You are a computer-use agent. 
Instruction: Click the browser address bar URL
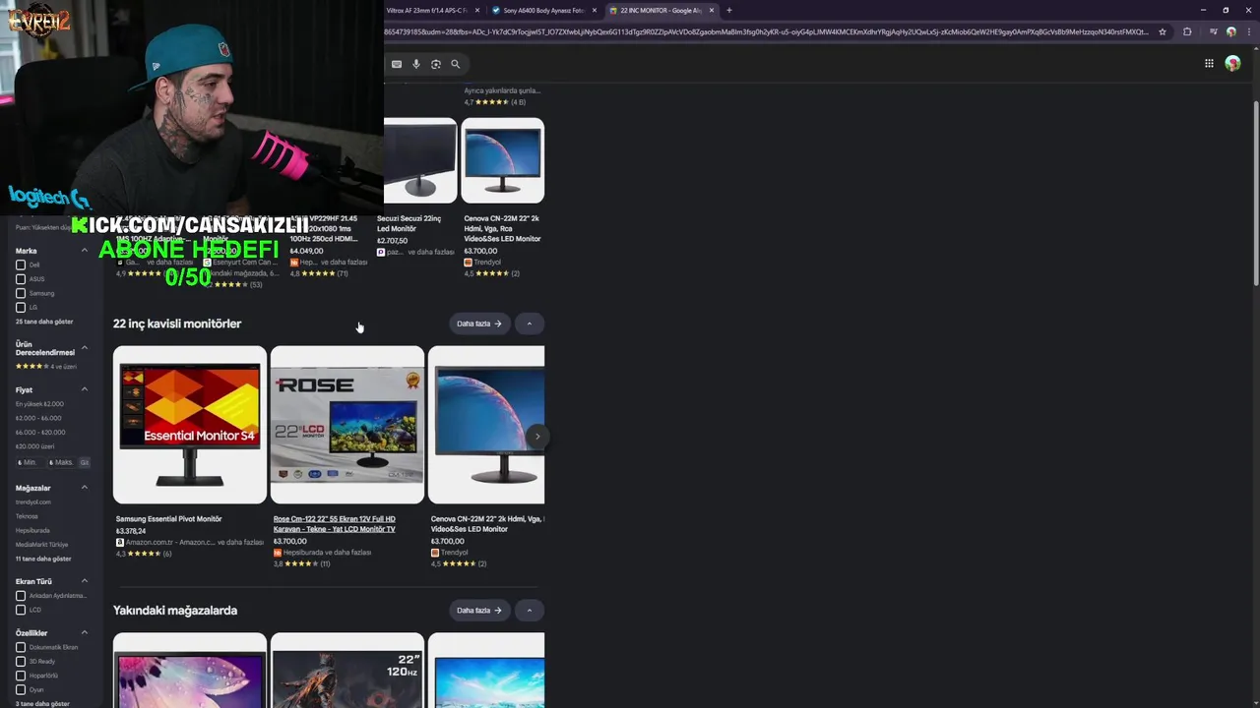click(768, 31)
